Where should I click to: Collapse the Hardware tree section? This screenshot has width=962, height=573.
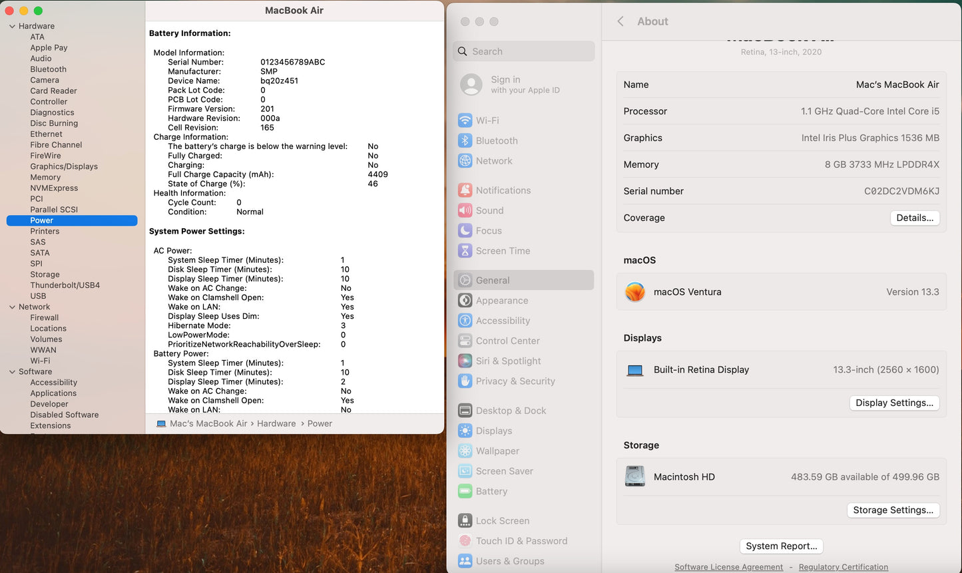coord(12,27)
